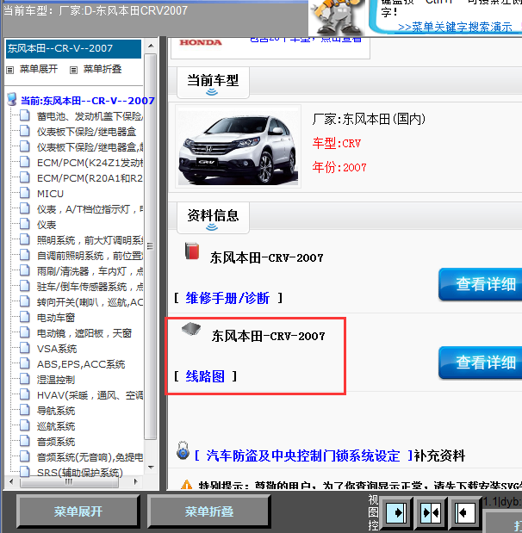Click page icon next to 电动车窗
The width and height of the screenshot is (522, 533).
pos(24,317)
